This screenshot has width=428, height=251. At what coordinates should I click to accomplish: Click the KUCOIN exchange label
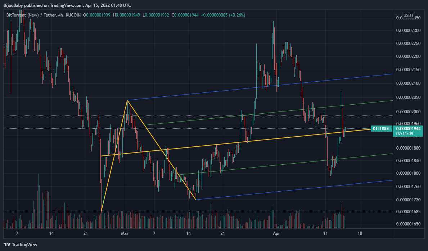(73, 15)
